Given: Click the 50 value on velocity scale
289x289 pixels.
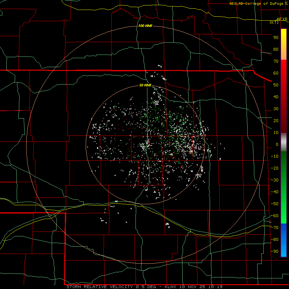Looking at the screenshot, I should click(276, 85).
